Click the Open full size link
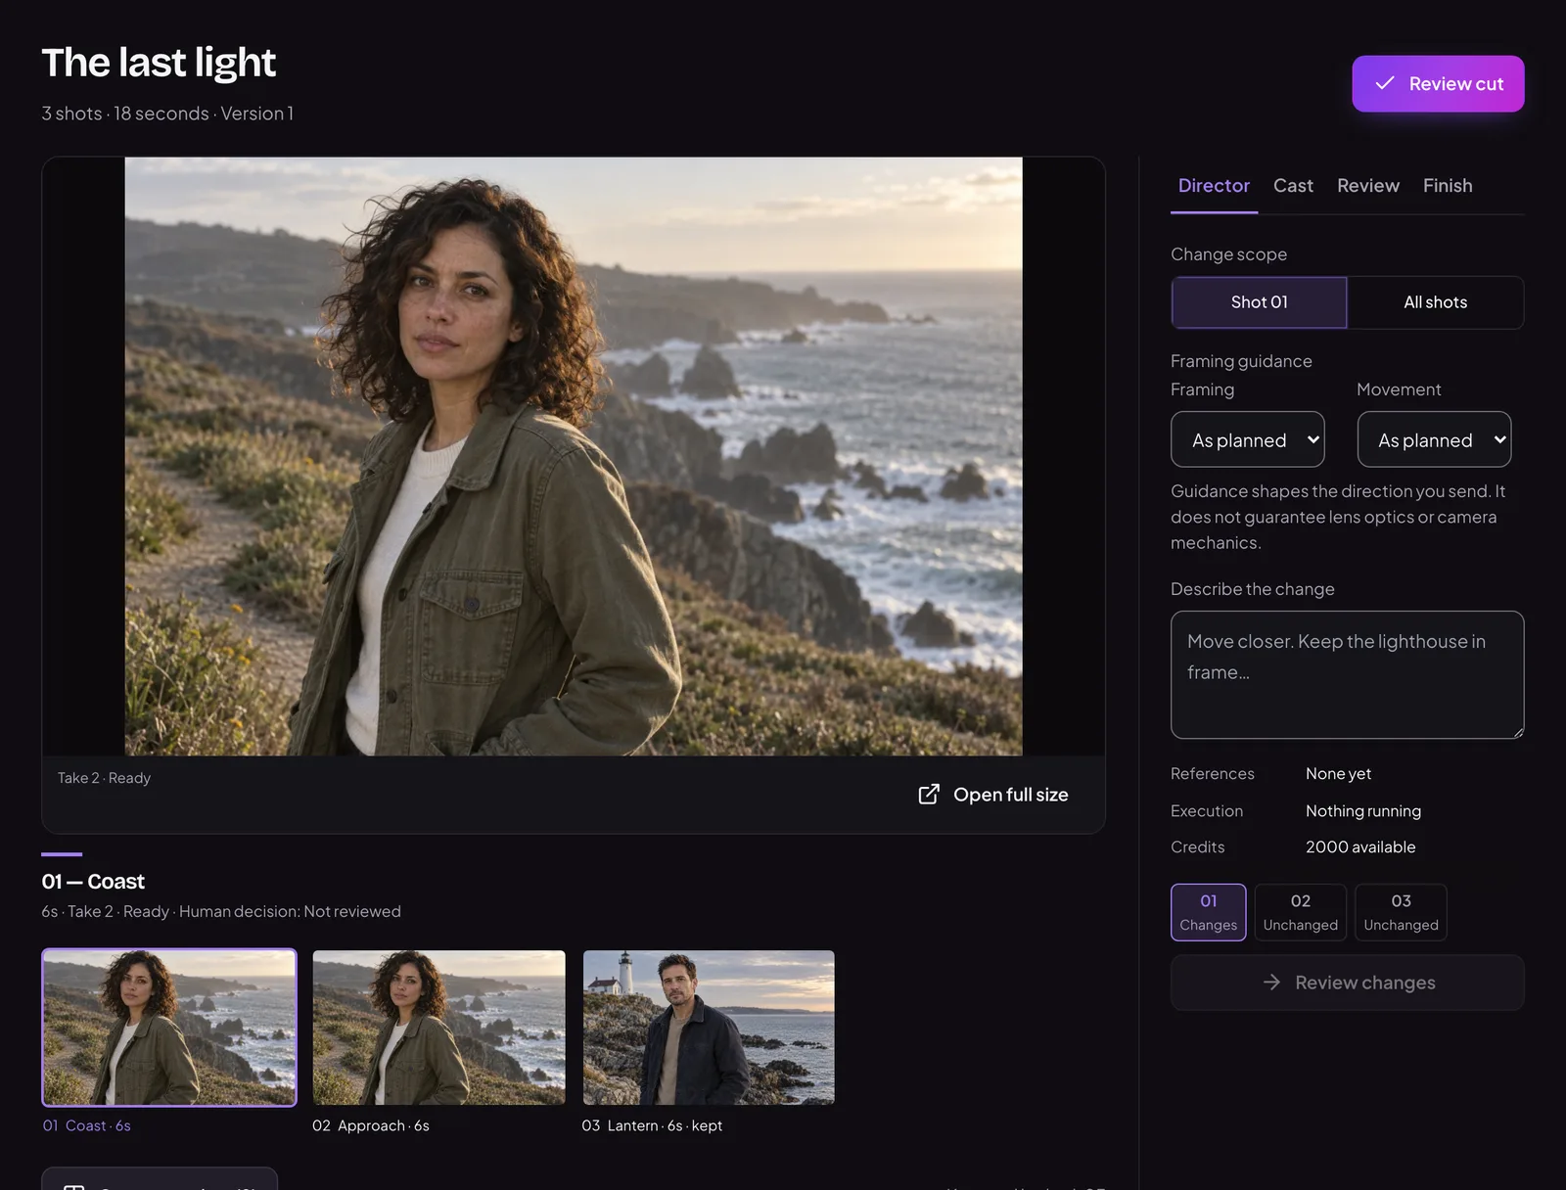 pos(992,795)
